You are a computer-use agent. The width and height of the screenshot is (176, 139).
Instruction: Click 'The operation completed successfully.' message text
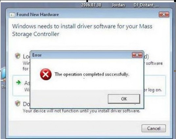pos(92,74)
